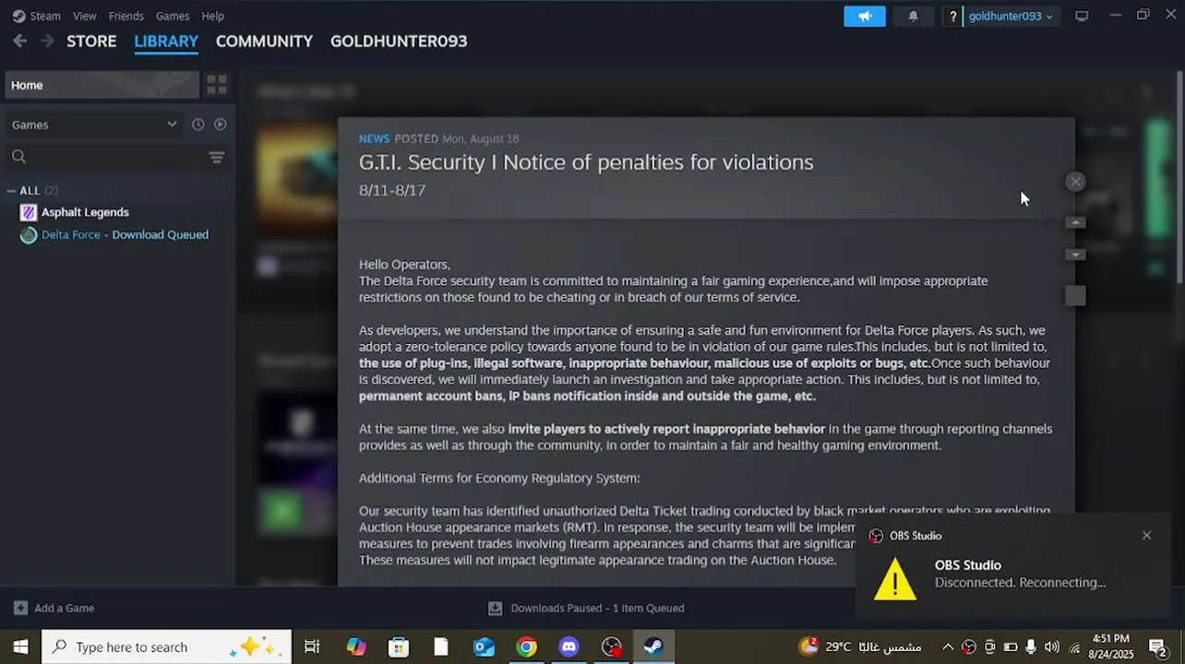Open the Games menu
The image size is (1185, 664).
[173, 16]
